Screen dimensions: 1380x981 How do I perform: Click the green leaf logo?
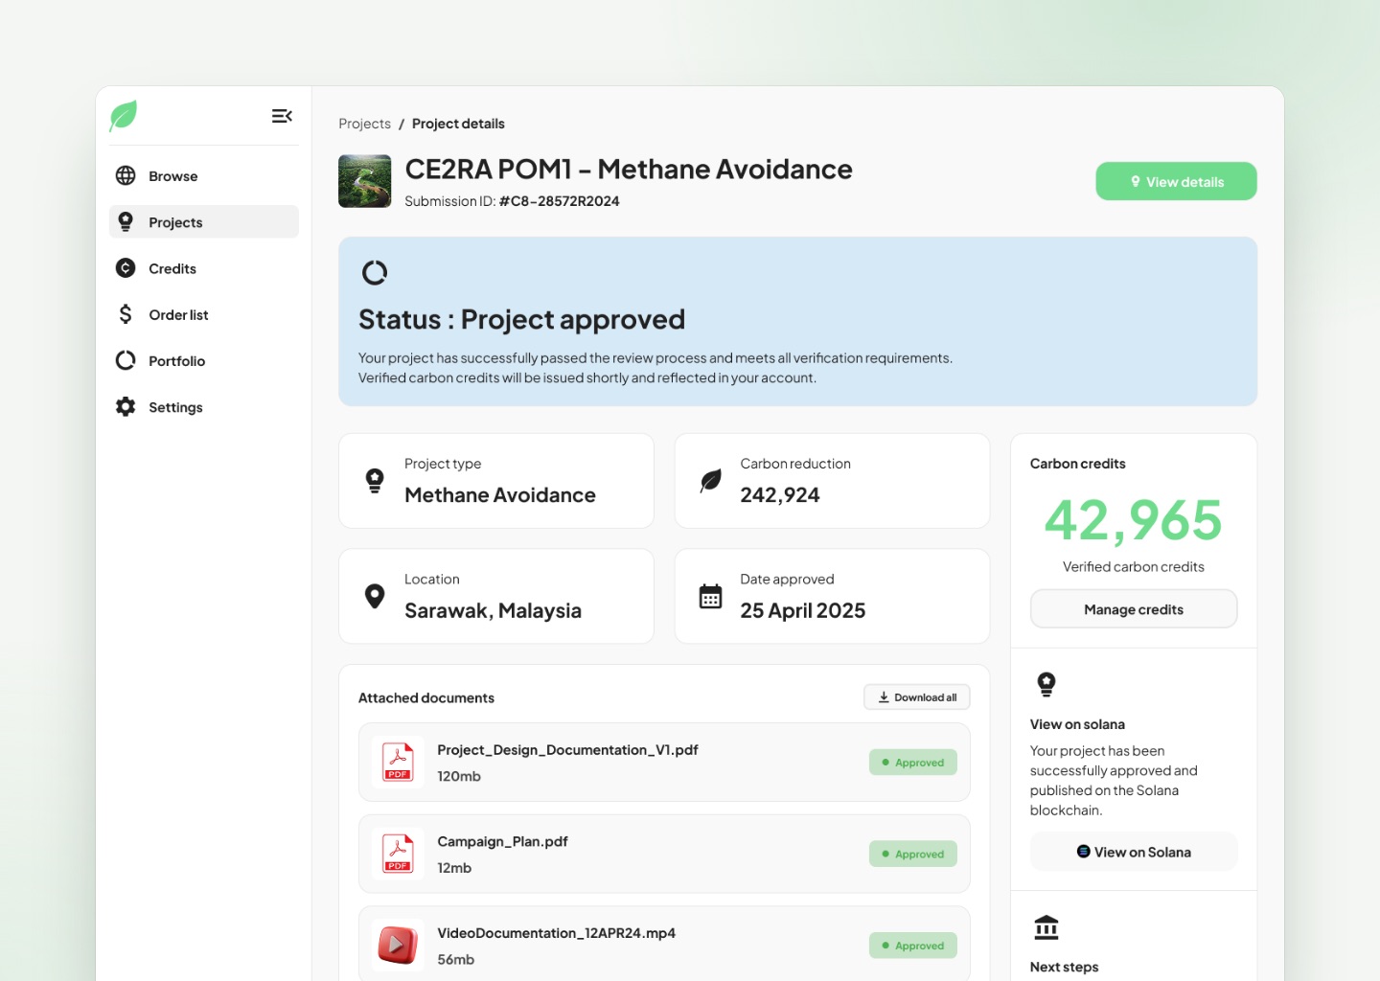124,116
